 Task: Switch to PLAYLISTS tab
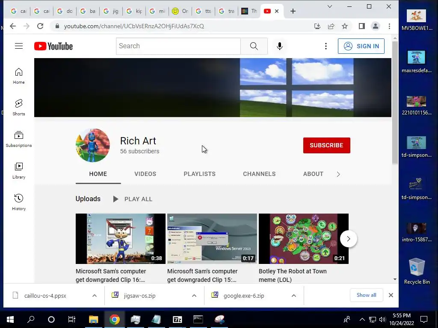[199, 174]
